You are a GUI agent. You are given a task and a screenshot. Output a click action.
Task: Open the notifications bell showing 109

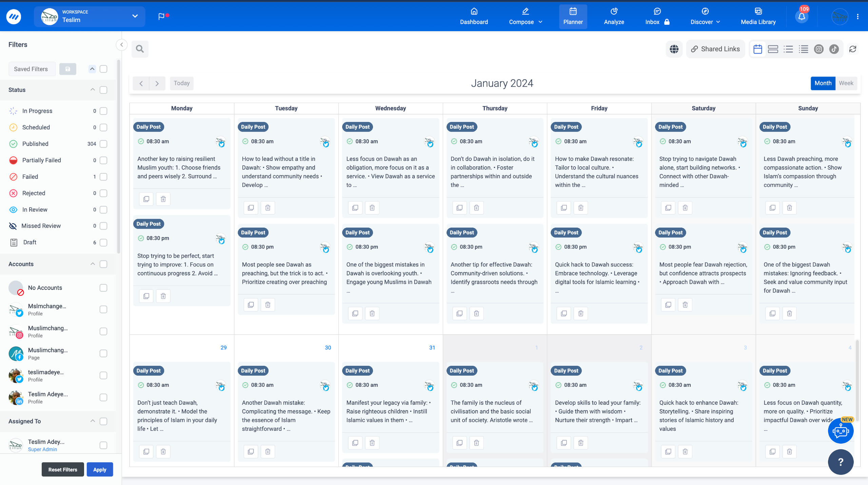pos(802,16)
